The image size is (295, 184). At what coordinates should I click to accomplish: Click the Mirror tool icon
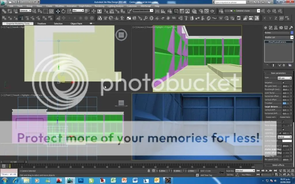pyautogui.click(x=157, y=11)
